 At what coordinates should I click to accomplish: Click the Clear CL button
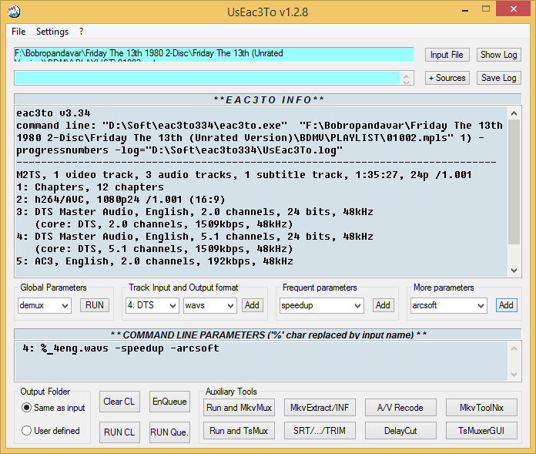pyautogui.click(x=119, y=402)
